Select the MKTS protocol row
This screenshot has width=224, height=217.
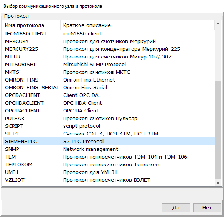109,72
